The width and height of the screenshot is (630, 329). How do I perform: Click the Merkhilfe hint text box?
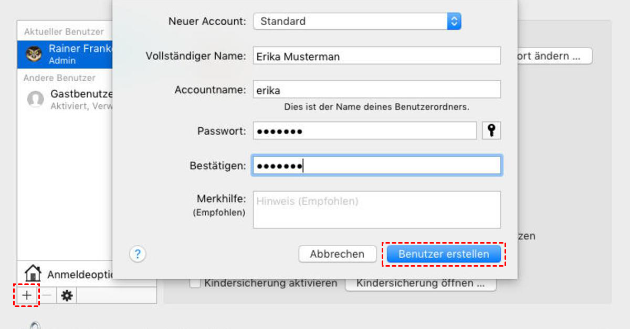376,210
